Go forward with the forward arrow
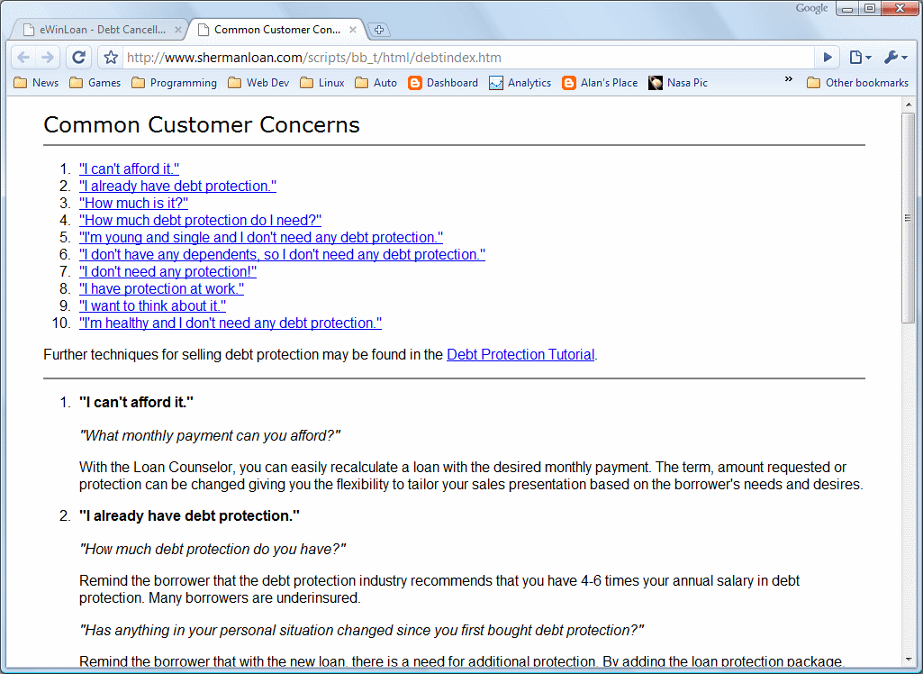 pos(48,57)
